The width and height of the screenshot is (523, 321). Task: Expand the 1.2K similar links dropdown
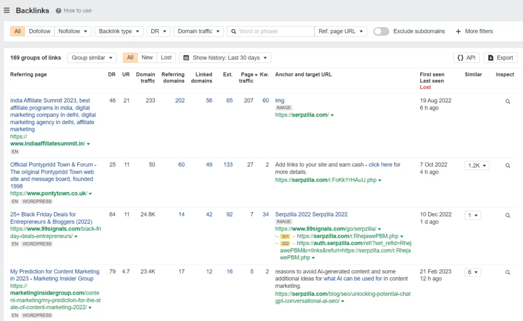tap(477, 166)
